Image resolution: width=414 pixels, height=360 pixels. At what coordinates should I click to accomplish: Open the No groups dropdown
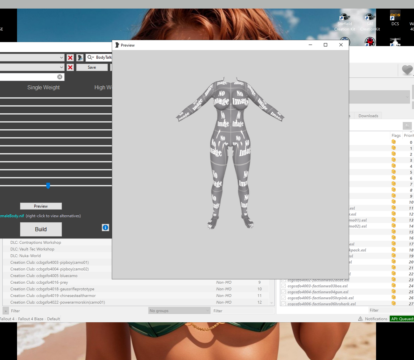pos(179,311)
